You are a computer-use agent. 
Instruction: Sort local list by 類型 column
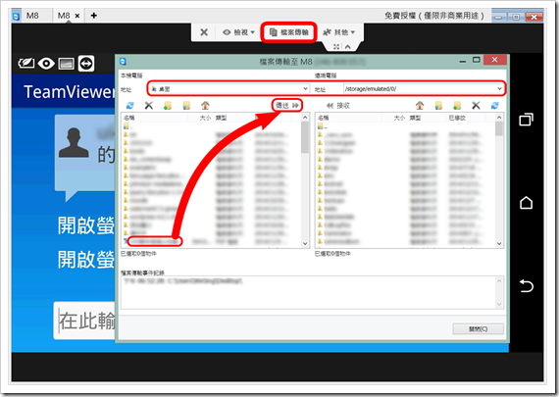233,118
